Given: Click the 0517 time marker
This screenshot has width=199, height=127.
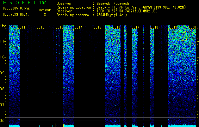Looking at the screenshot, I should click(135, 27).
